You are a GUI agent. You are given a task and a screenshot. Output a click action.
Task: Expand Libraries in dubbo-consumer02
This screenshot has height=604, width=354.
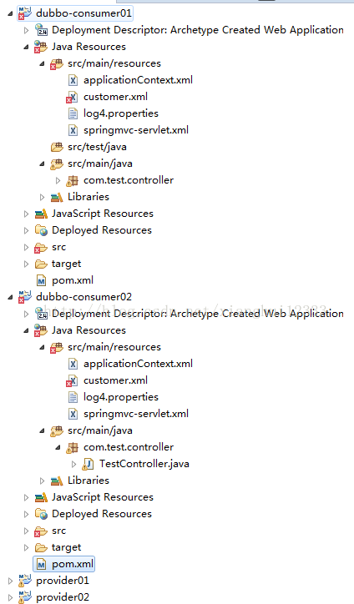(x=42, y=481)
